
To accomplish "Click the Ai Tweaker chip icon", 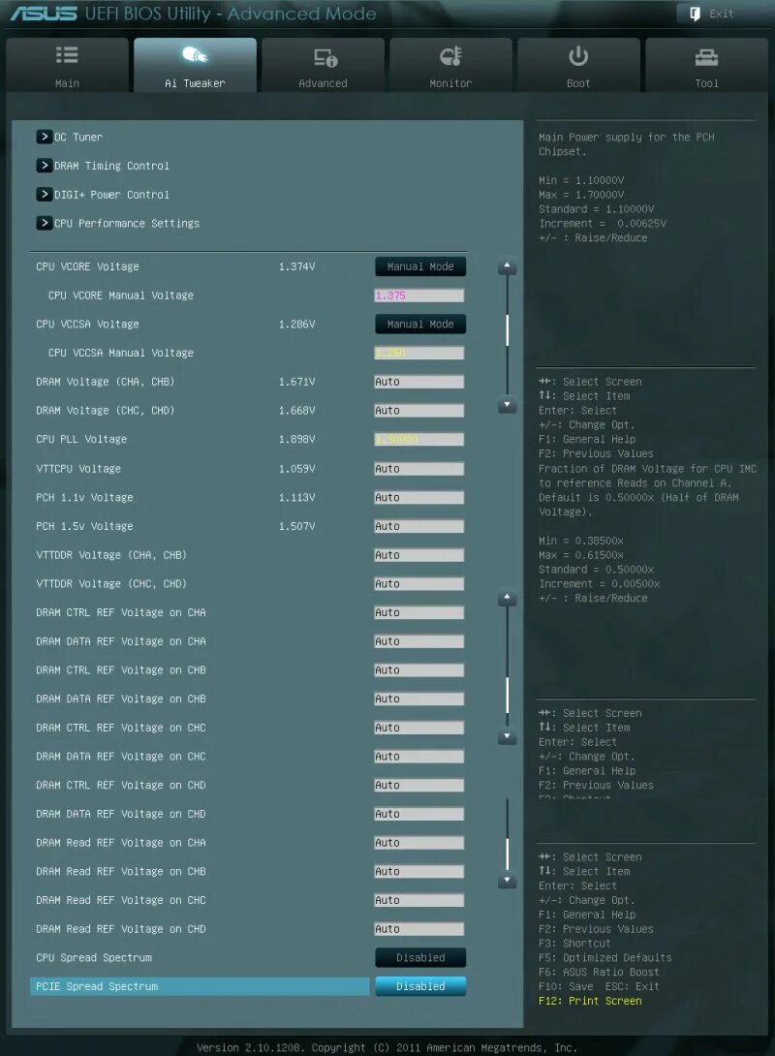I will (195, 55).
